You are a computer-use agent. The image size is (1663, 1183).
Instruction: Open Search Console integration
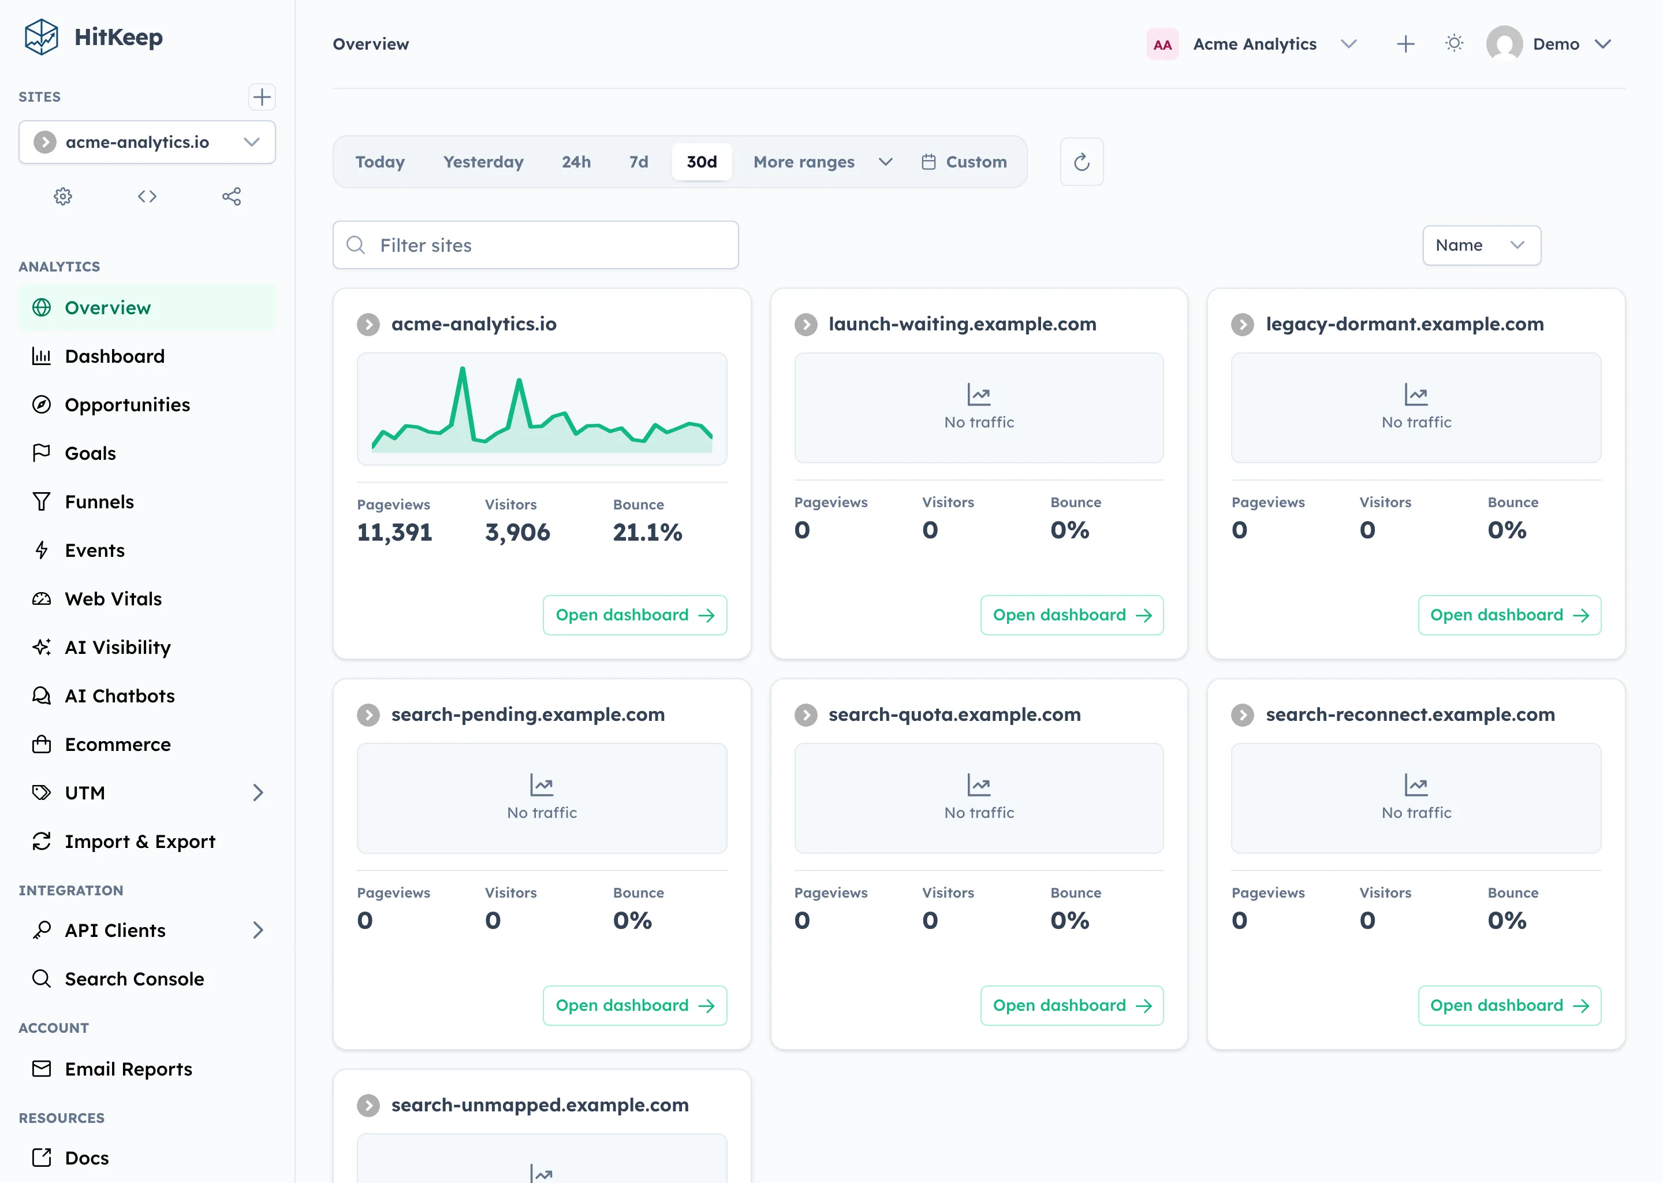tap(147, 979)
